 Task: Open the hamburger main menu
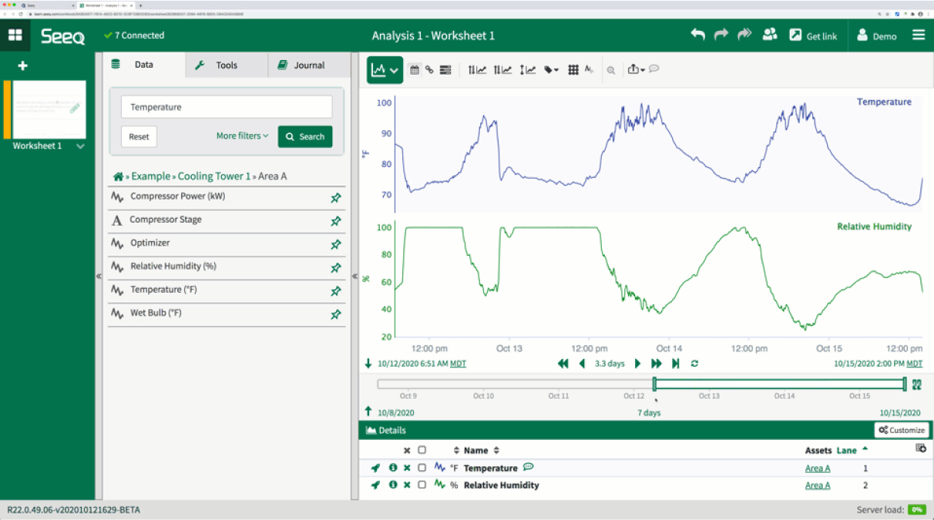click(x=919, y=35)
